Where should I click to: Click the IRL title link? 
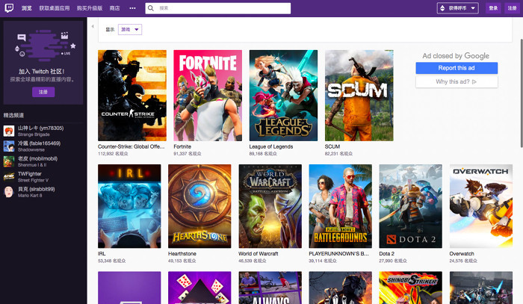[x=102, y=254]
